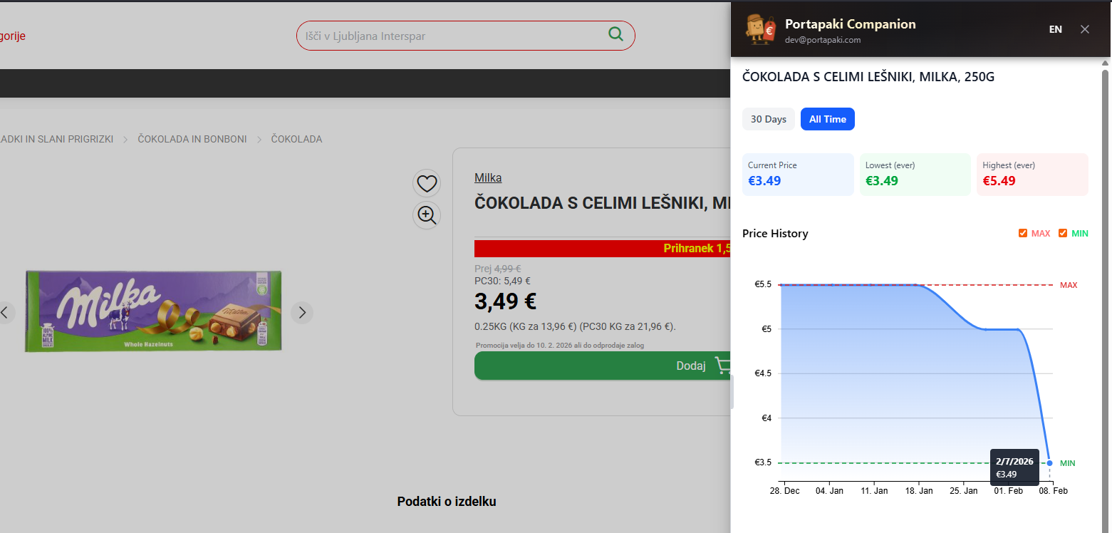Viewport: 1112px width, 533px height.
Task: Click the Price History heading
Action: click(775, 234)
